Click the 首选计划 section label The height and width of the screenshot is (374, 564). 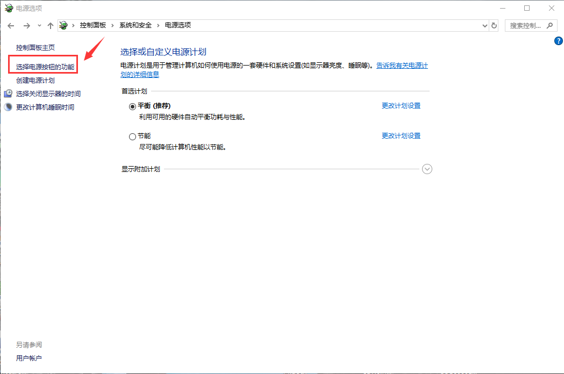click(134, 91)
